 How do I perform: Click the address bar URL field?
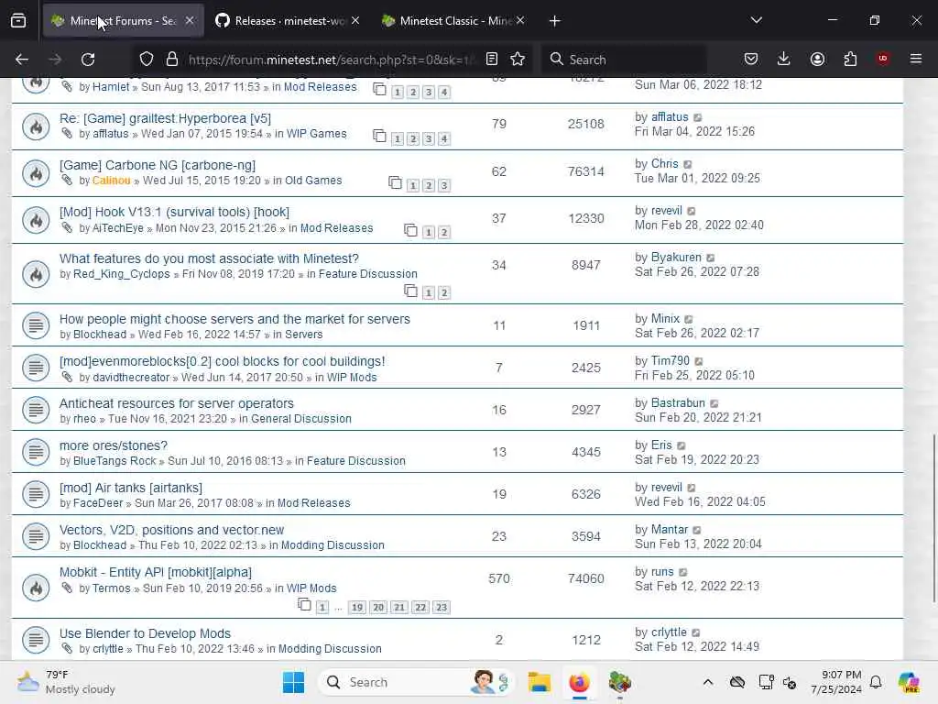[331, 60]
